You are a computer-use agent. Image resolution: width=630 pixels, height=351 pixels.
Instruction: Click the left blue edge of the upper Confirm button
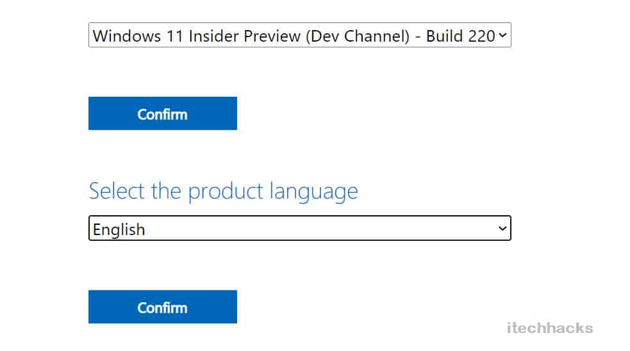[x=96, y=113]
